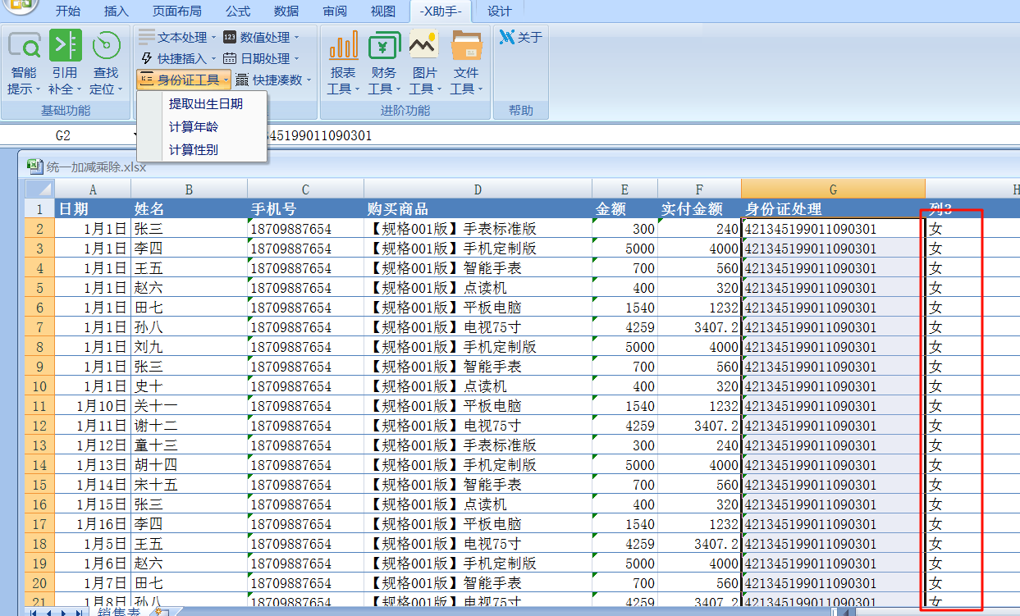
Task: Select the cell containing 刘九
Action: pyautogui.click(x=189, y=347)
